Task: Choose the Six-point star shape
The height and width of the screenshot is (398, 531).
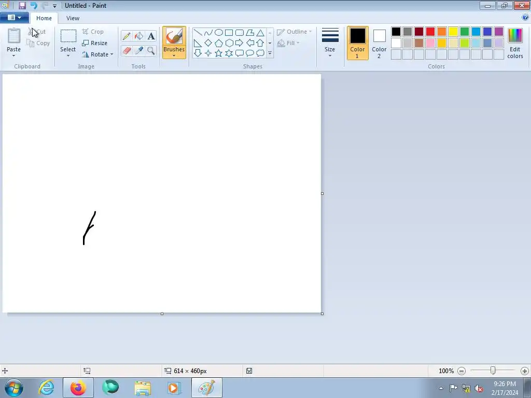Action: point(229,53)
